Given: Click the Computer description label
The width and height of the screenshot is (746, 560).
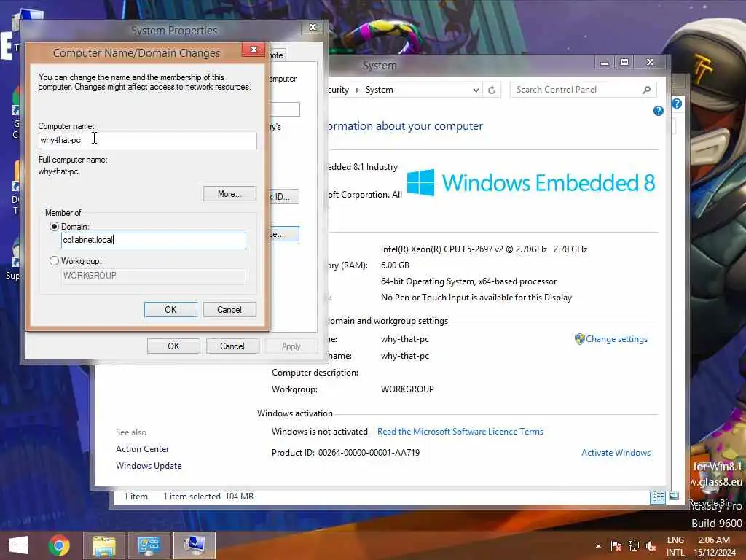Looking at the screenshot, I should click(315, 373).
